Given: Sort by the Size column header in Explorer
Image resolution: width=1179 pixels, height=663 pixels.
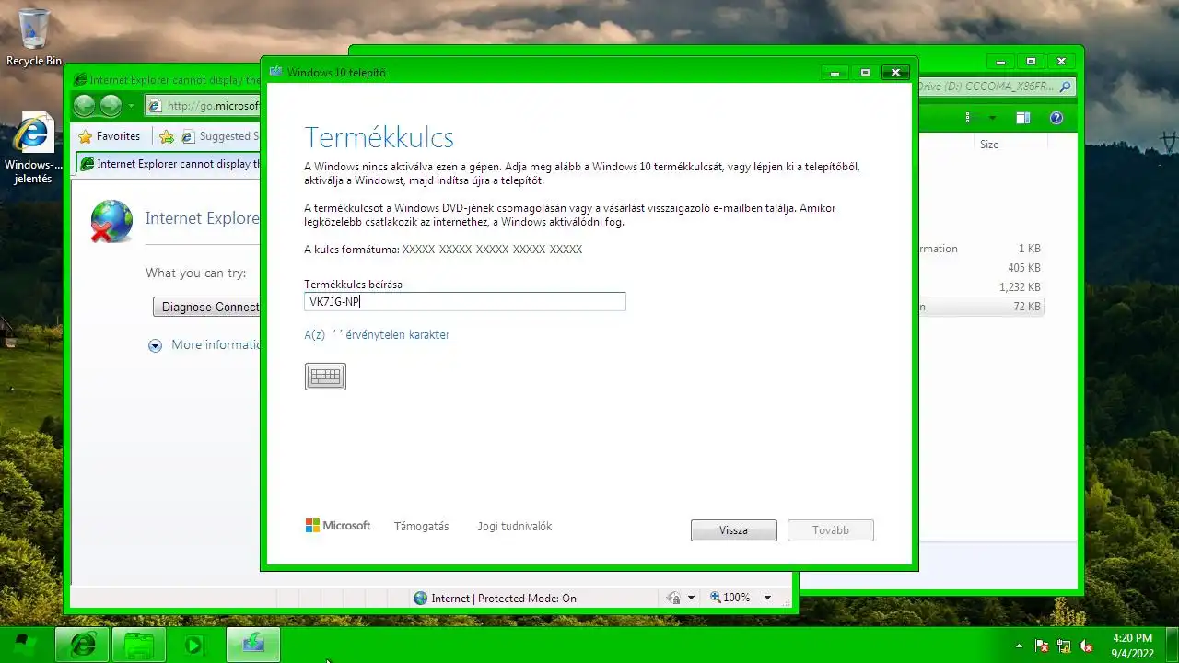Looking at the screenshot, I should (x=989, y=145).
